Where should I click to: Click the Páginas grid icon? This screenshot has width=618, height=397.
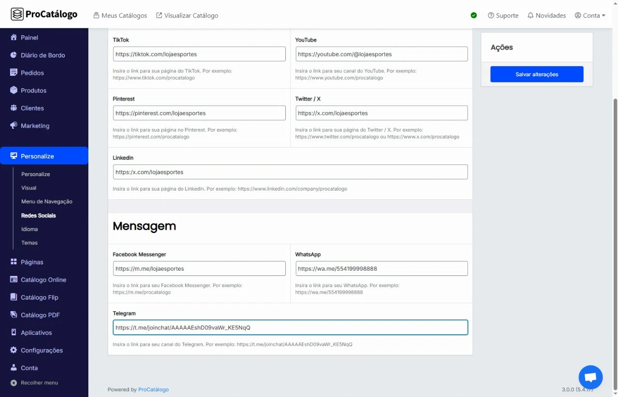[14, 262]
